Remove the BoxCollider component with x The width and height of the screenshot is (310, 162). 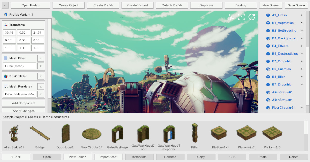[x=41, y=76]
